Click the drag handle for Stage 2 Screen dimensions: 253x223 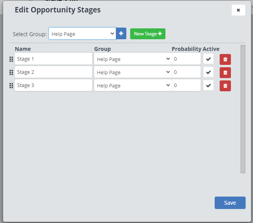11,73
